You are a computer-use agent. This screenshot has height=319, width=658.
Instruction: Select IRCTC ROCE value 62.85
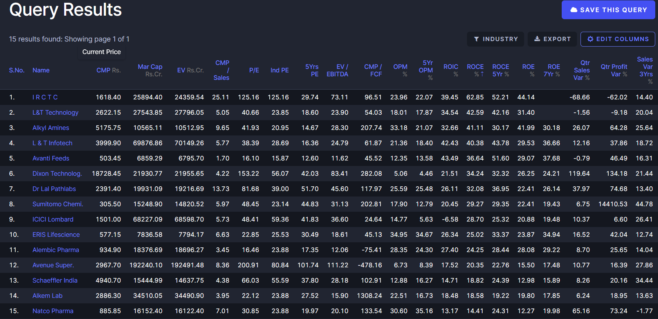(475, 97)
